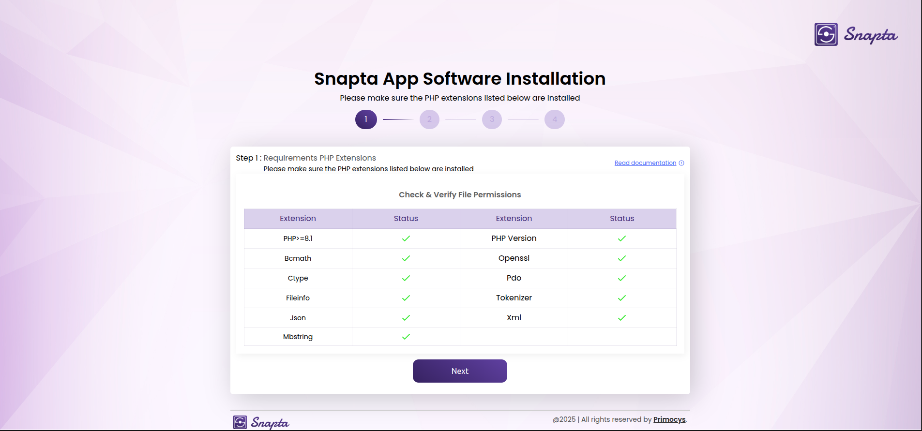This screenshot has height=431, width=922.
Task: Click the green checkmark for Xml
Action: [x=622, y=318]
